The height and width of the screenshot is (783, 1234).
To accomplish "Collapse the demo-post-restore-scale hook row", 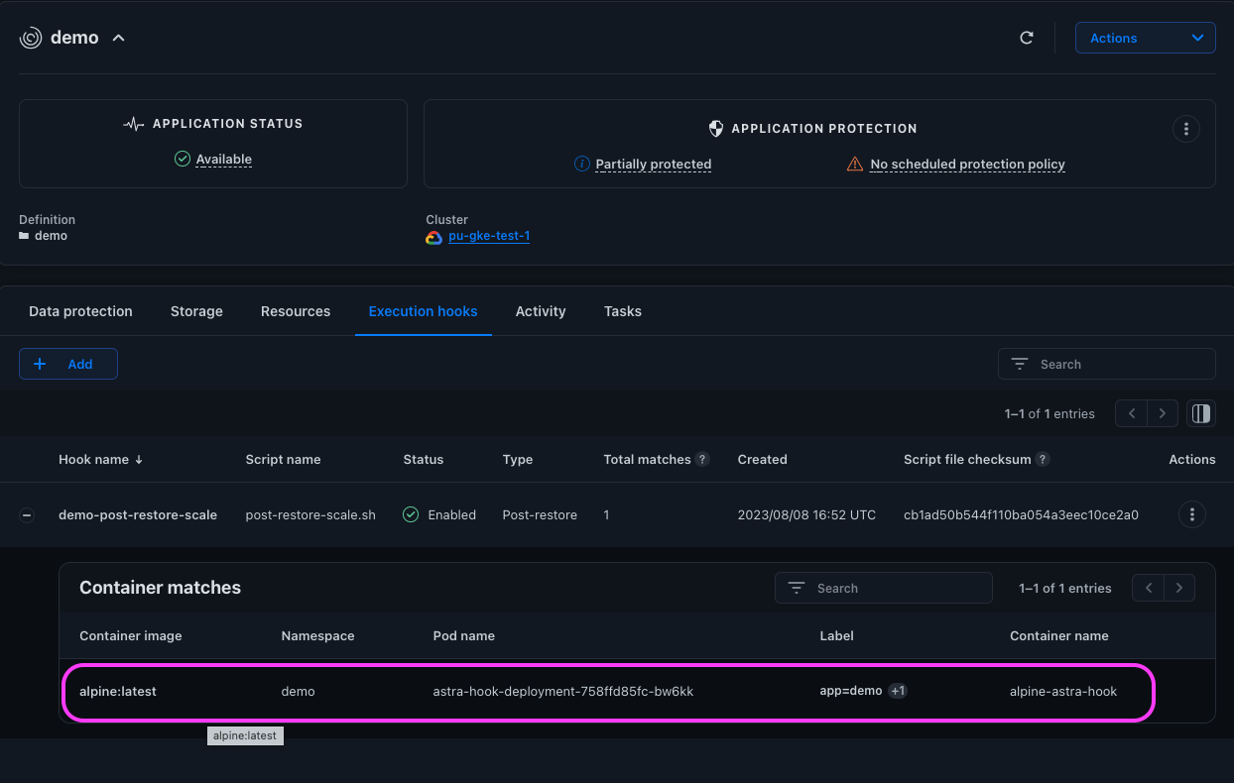I will [27, 515].
